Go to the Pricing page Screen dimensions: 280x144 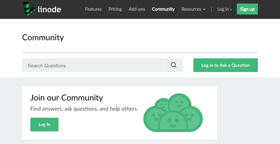[115, 9]
